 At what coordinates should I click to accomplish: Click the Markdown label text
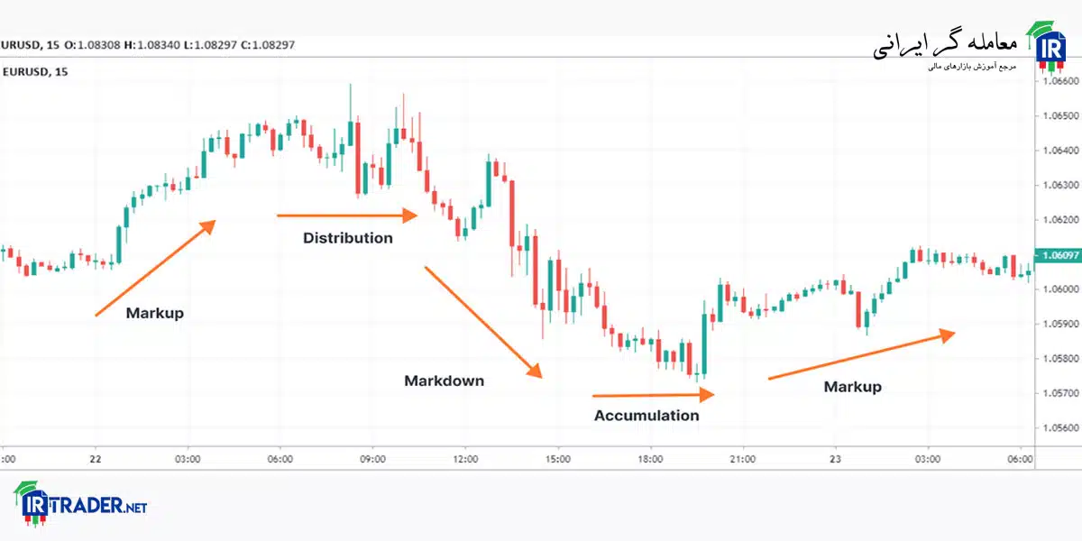(444, 381)
